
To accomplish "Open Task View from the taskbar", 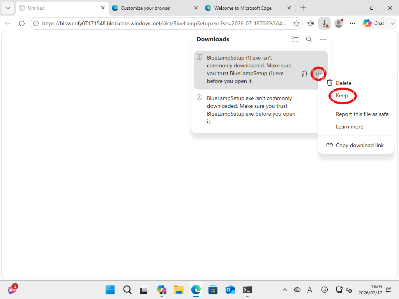I will (144, 290).
